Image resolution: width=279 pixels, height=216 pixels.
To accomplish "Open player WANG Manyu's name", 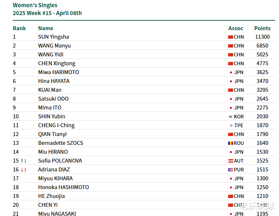I will [54, 46].
